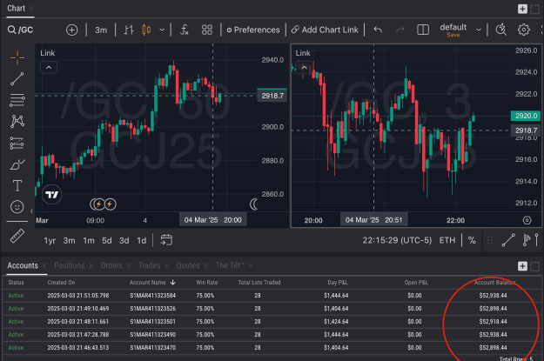Open the 3m interval selector
The image size is (544, 361).
coord(101,30)
